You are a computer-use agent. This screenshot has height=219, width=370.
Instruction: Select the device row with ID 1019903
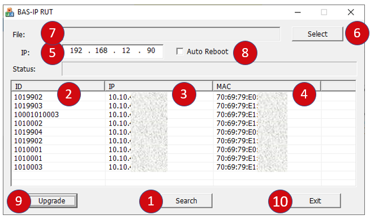[183, 106]
